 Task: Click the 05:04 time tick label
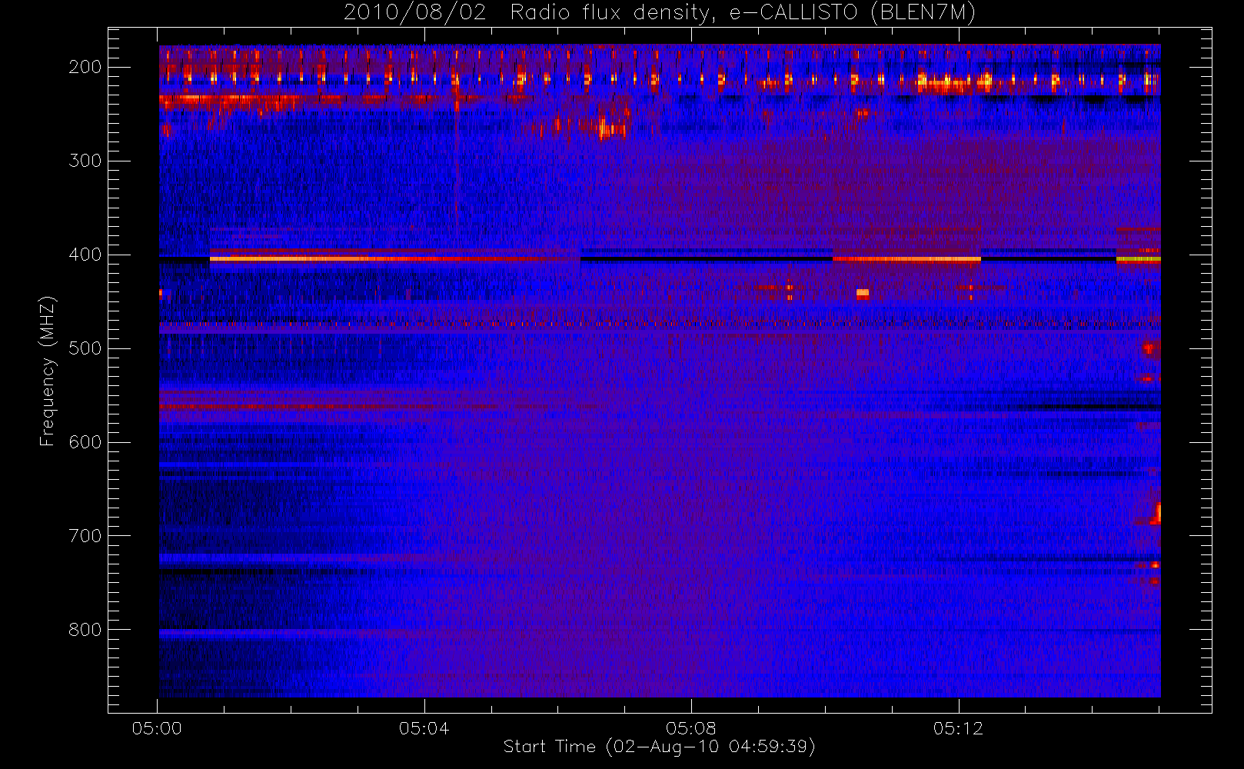click(424, 728)
